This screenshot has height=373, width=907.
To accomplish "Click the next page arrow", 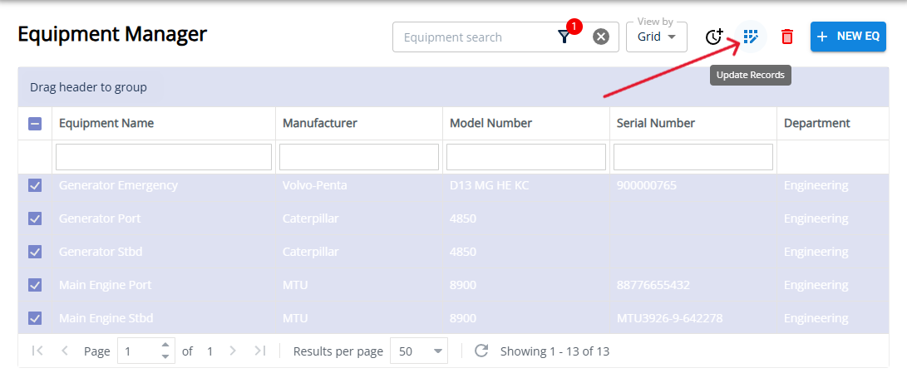I will pyautogui.click(x=233, y=351).
